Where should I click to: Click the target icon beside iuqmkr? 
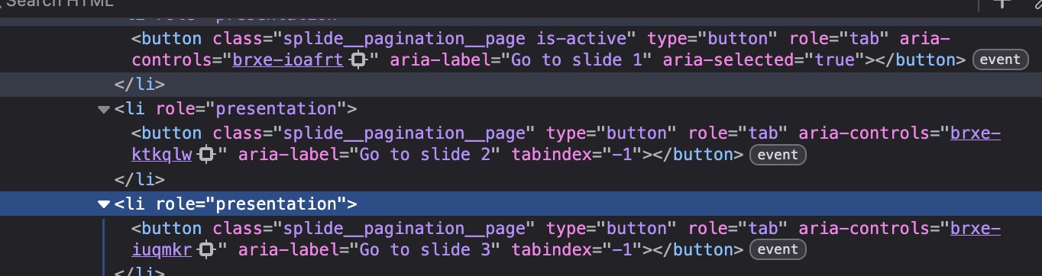click(x=205, y=249)
